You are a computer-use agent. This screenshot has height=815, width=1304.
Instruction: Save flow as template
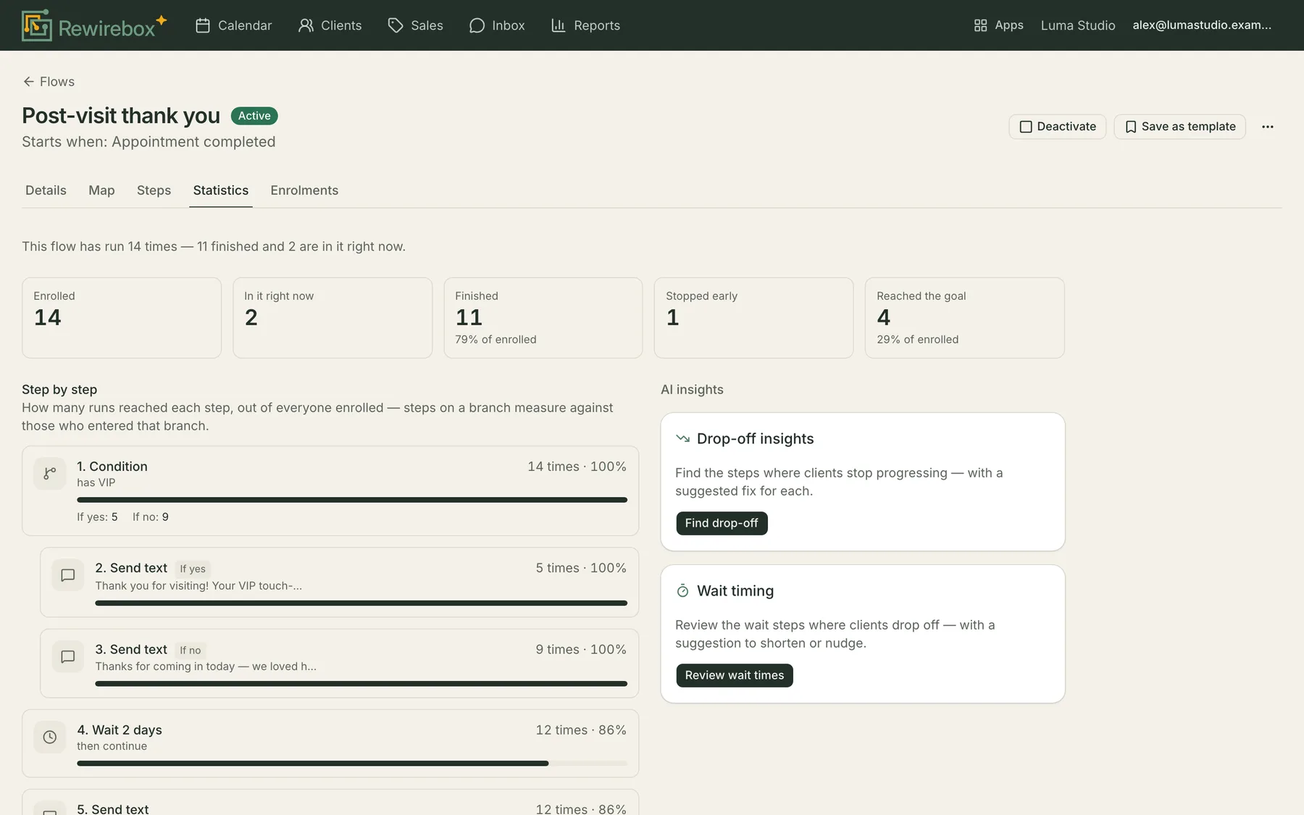click(x=1179, y=127)
